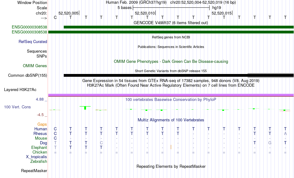Click the purple Layered H3K27Ac signal bar
294x178 pixels.
click(x=171, y=95)
